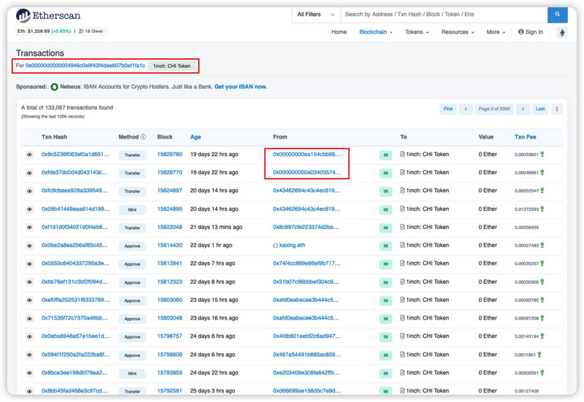Open the Home menu item
This screenshot has height=402, width=584.
[x=339, y=32]
